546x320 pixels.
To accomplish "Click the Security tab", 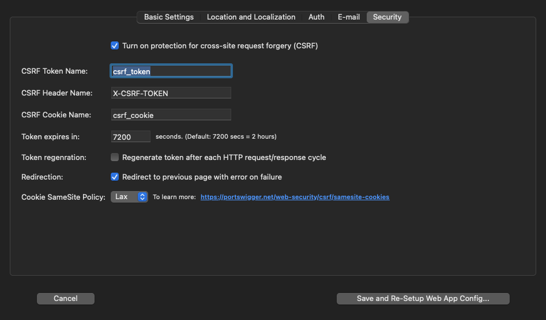I will pyautogui.click(x=387, y=17).
